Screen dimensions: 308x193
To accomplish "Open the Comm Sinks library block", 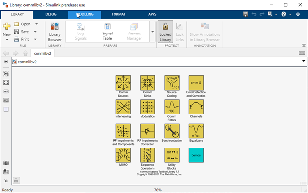I will coord(148,83).
